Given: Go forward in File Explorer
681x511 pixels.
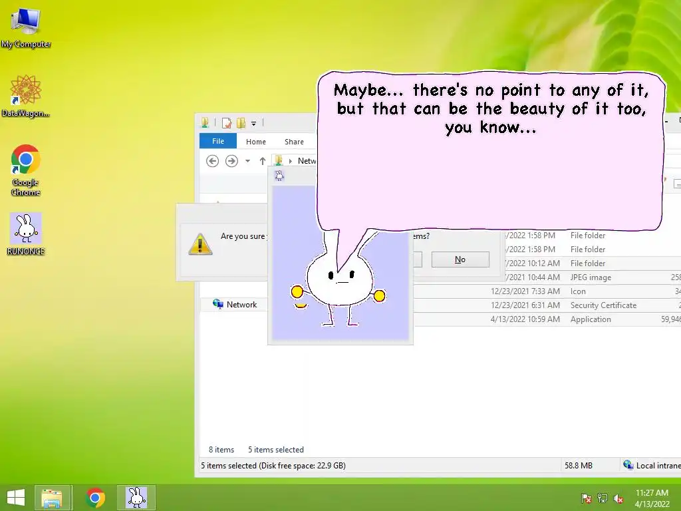Looking at the screenshot, I should click(231, 161).
